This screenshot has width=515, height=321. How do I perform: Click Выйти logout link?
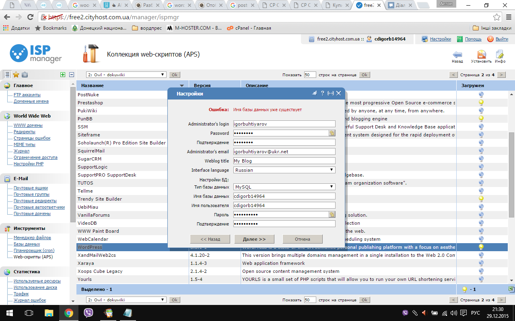(x=502, y=39)
